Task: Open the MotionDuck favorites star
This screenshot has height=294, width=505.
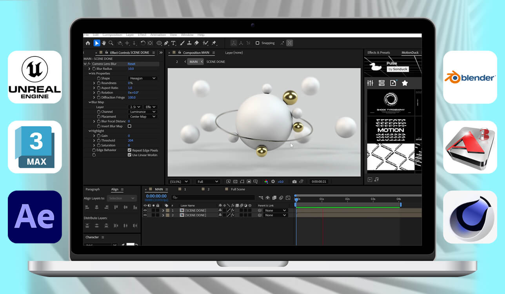Action: pos(405,83)
